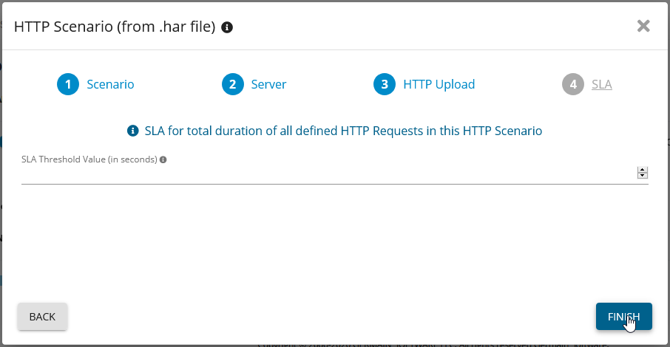Viewport: 670px width, 347px height.
Task: Decrease the SLA threshold with the down arrow
Action: (642, 176)
